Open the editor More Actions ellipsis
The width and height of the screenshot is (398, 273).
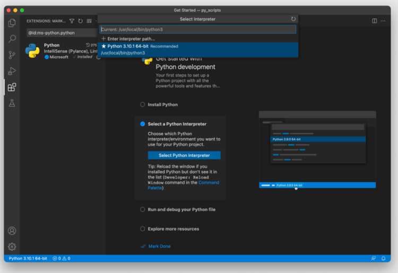[383, 21]
